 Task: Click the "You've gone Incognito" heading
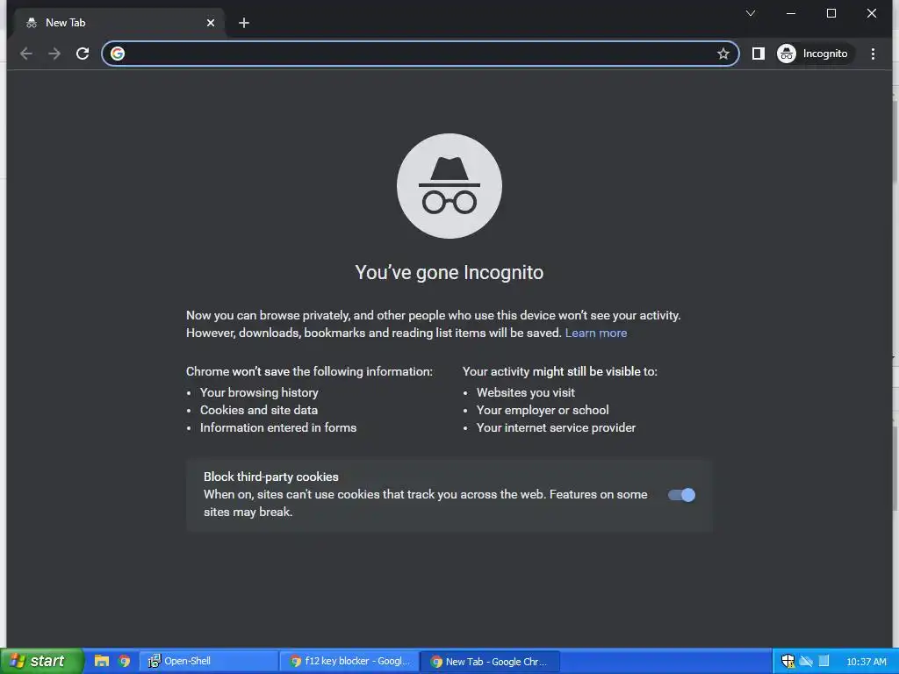449,272
